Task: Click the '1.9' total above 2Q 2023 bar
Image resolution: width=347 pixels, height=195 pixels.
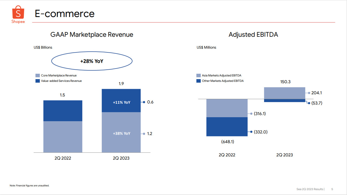Action: point(121,84)
